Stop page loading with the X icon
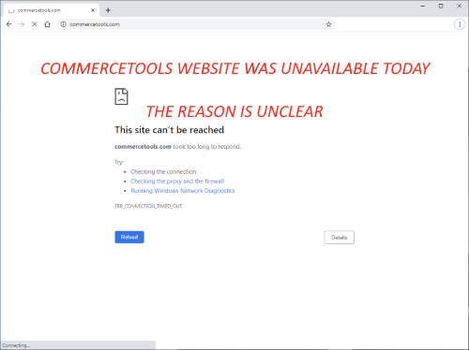 (35, 24)
